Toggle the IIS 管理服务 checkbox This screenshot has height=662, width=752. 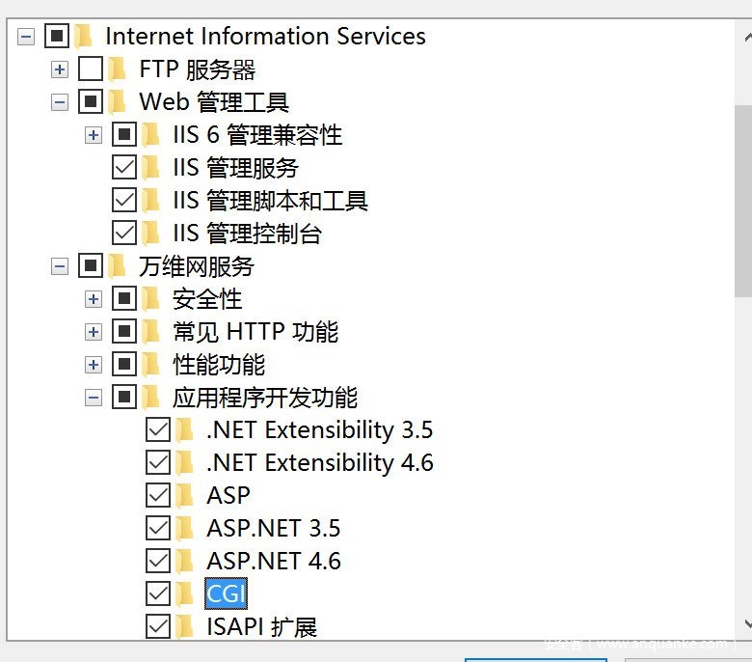point(123,168)
